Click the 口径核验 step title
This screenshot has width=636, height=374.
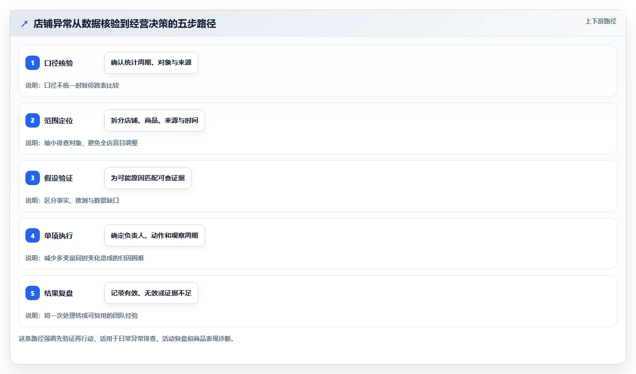click(x=59, y=63)
